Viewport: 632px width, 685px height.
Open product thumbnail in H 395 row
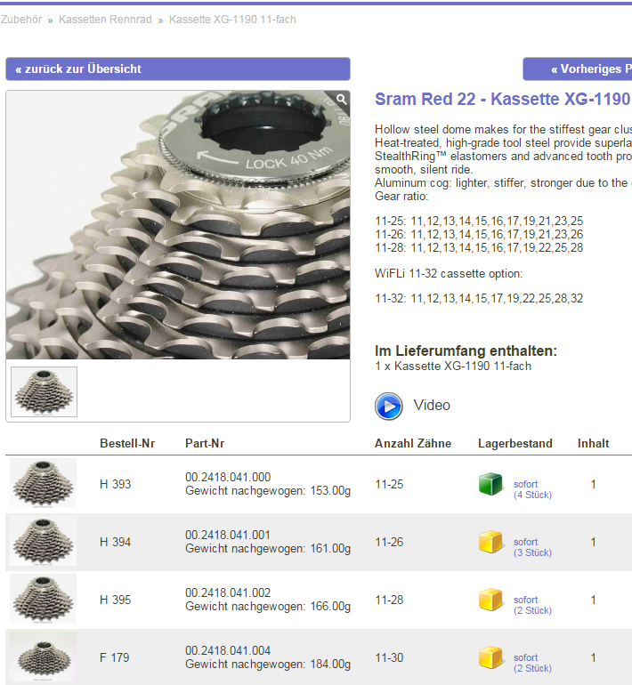pos(44,599)
